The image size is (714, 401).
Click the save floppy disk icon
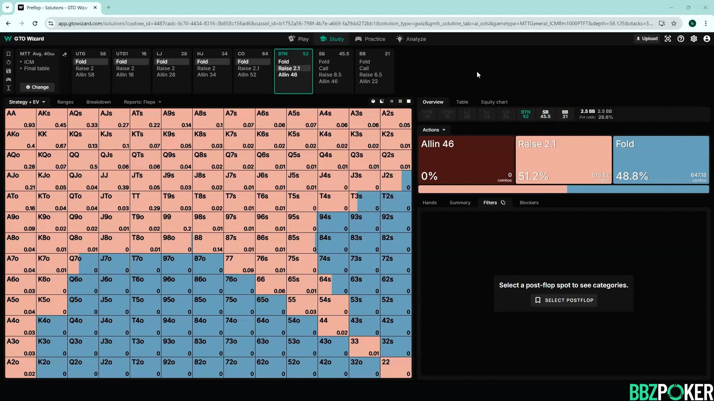click(x=9, y=71)
